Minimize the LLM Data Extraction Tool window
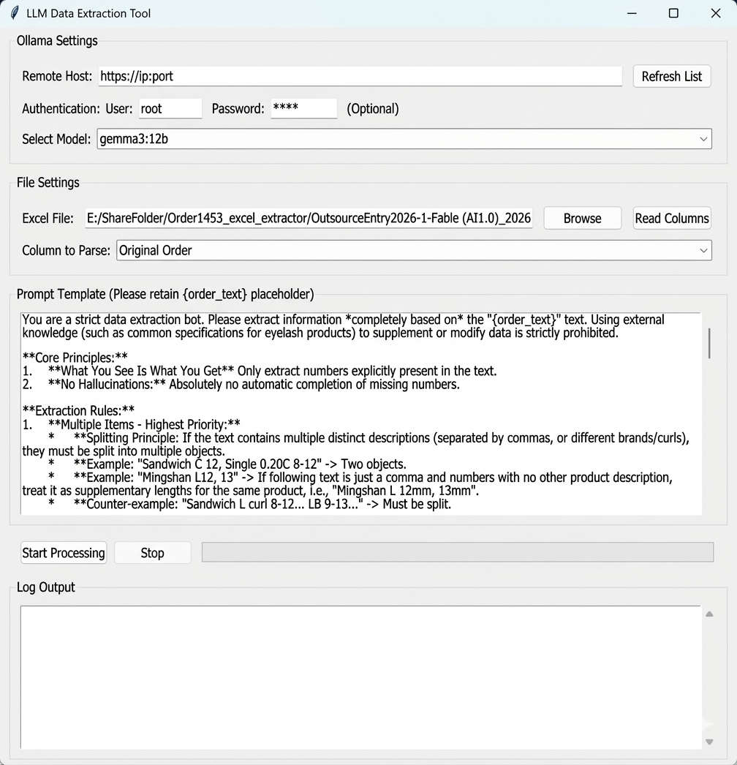Image resolution: width=737 pixels, height=765 pixels. [x=632, y=13]
